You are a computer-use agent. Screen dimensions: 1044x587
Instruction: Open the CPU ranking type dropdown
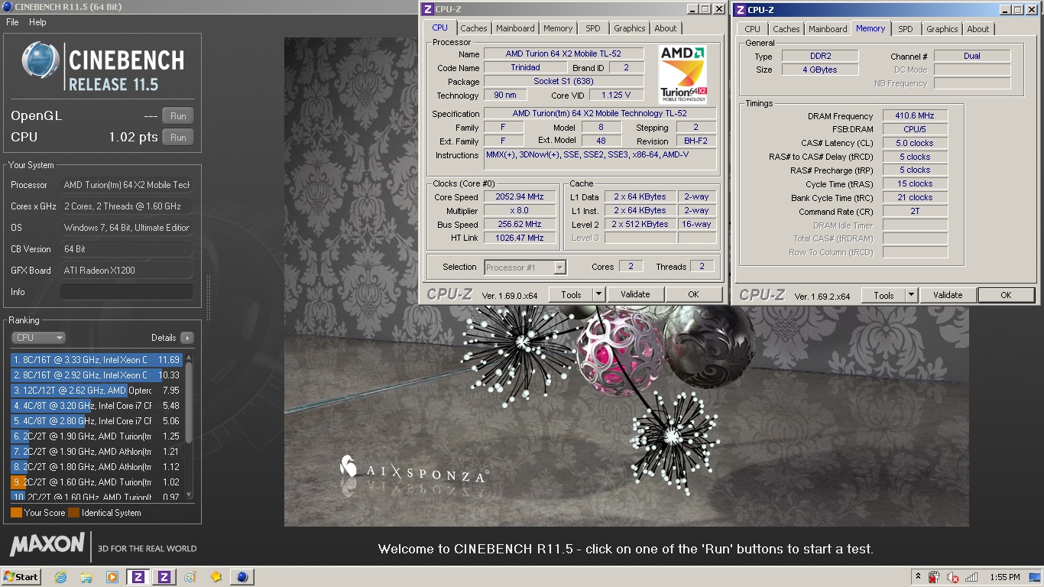[38, 338]
